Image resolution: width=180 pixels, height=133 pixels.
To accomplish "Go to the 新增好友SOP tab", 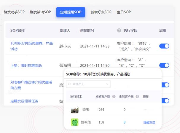I will (101, 12).
